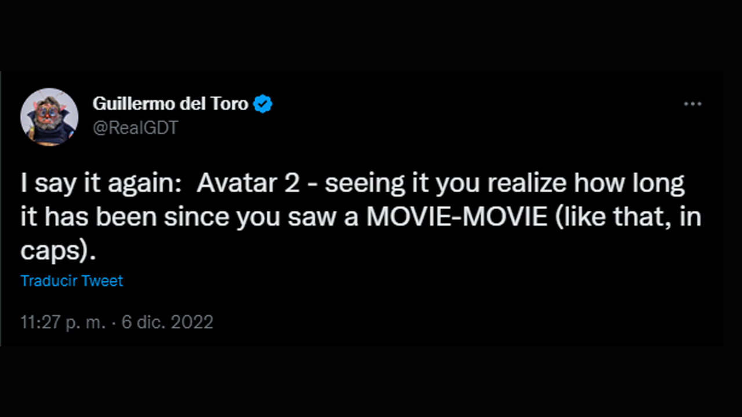Click the three-dot overflow icon on the tweet

click(693, 103)
